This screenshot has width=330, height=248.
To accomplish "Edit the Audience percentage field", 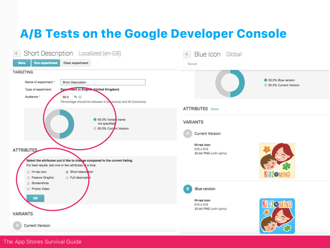I will coord(66,97).
